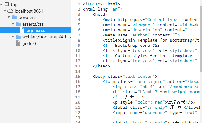Click the asserts/css folder icon
The width and height of the screenshot is (202, 123).
(18, 24)
